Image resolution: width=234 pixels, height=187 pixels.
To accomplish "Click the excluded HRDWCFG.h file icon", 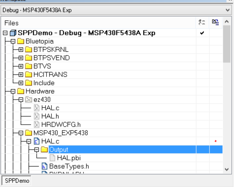I will 36,125.
